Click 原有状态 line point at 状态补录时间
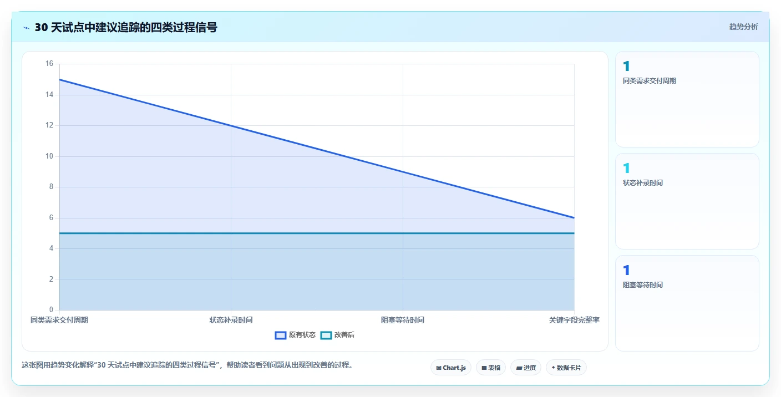 pos(231,125)
